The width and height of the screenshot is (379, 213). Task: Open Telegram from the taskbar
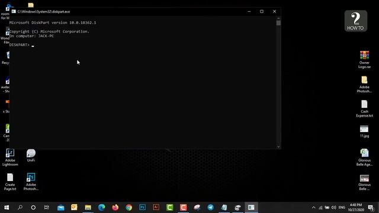click(211, 208)
